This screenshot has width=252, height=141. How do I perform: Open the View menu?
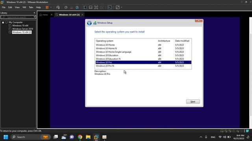click(x=17, y=7)
